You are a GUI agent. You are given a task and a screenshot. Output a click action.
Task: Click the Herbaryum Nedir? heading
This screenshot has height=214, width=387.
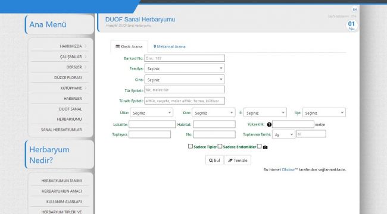coord(49,155)
